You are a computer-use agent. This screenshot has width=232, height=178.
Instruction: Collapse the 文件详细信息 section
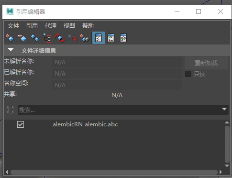point(11,50)
